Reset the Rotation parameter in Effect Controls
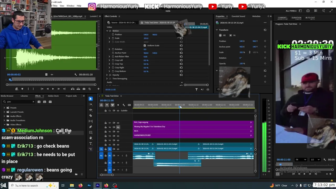The height and width of the screenshot is (189, 336). pyautogui.click(x=181, y=49)
